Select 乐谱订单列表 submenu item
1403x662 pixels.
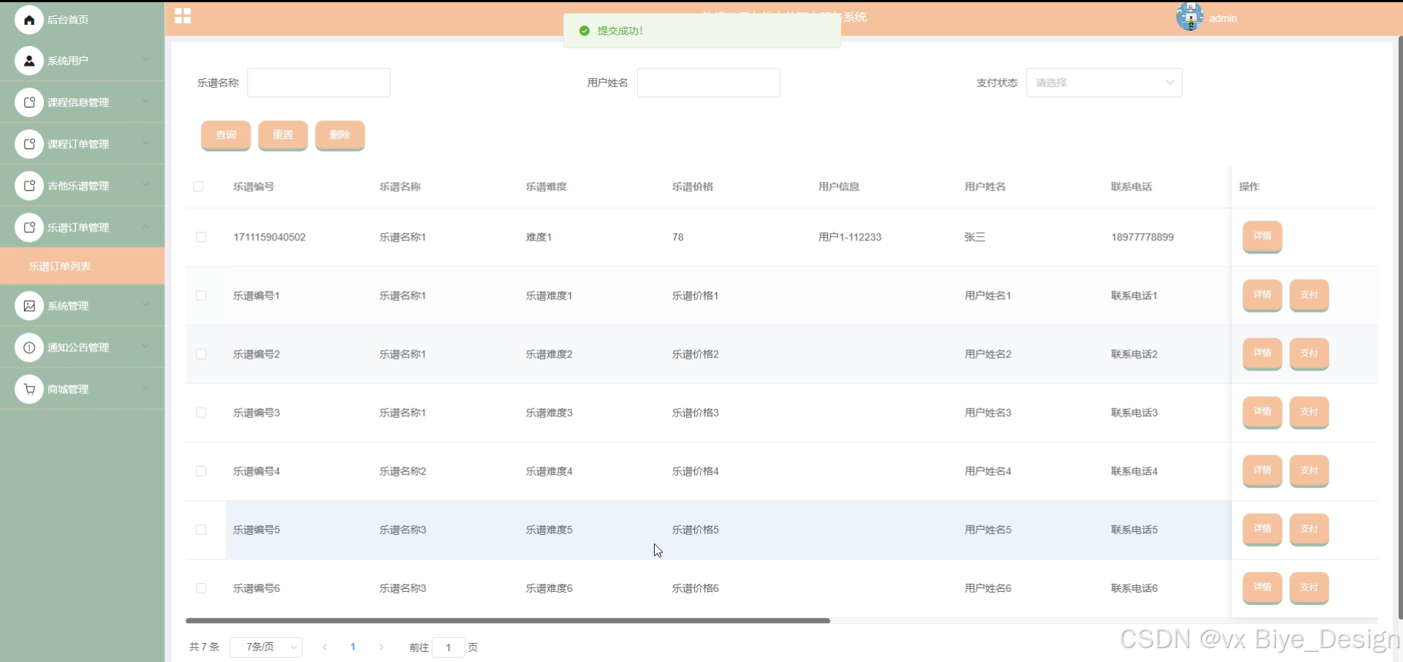[x=82, y=266]
